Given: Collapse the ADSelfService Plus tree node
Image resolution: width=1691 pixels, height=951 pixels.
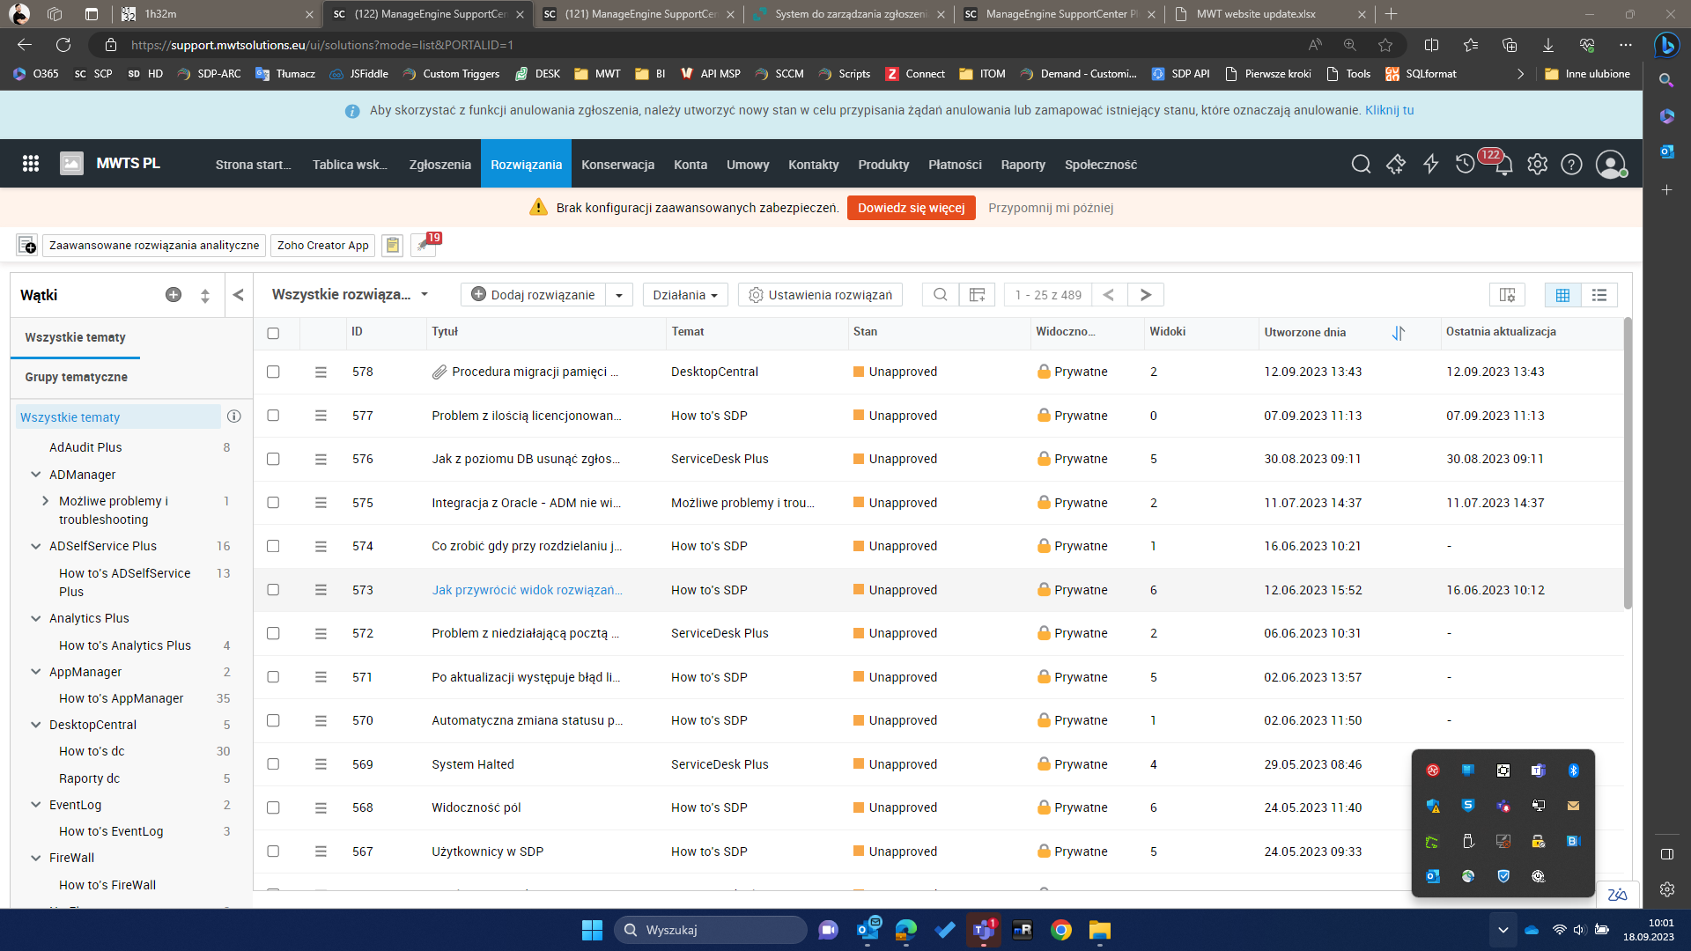Looking at the screenshot, I should pyautogui.click(x=36, y=546).
